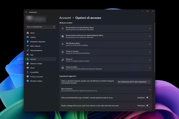
Task: Click the Rete e Internet wifi icon
Action: (28, 46)
